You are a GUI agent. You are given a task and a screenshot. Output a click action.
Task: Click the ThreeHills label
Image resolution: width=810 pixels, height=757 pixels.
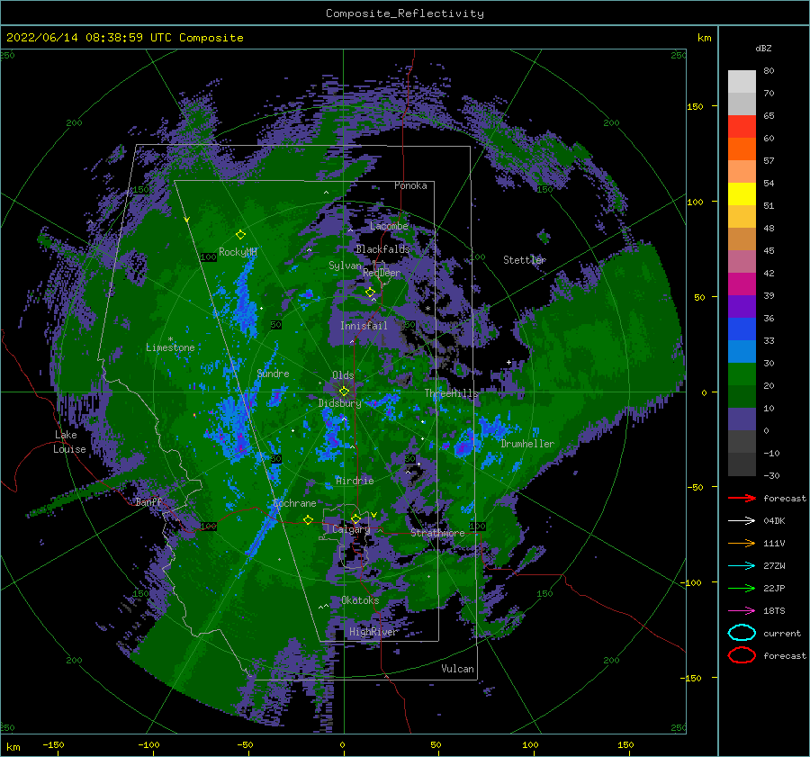point(451,393)
